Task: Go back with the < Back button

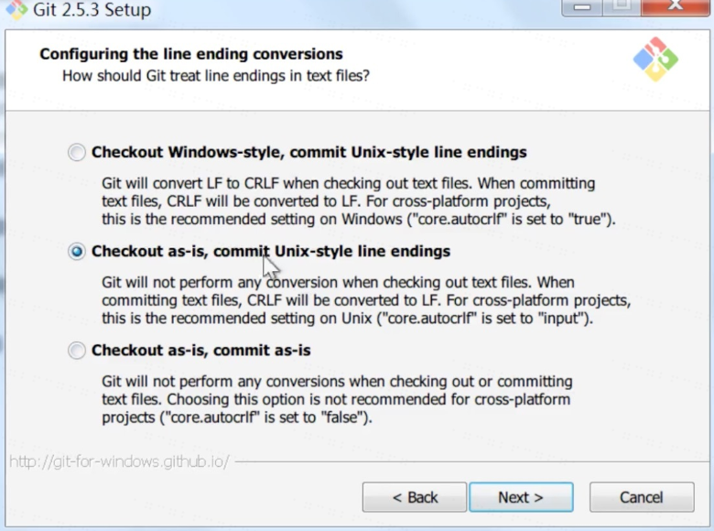Action: point(415,497)
